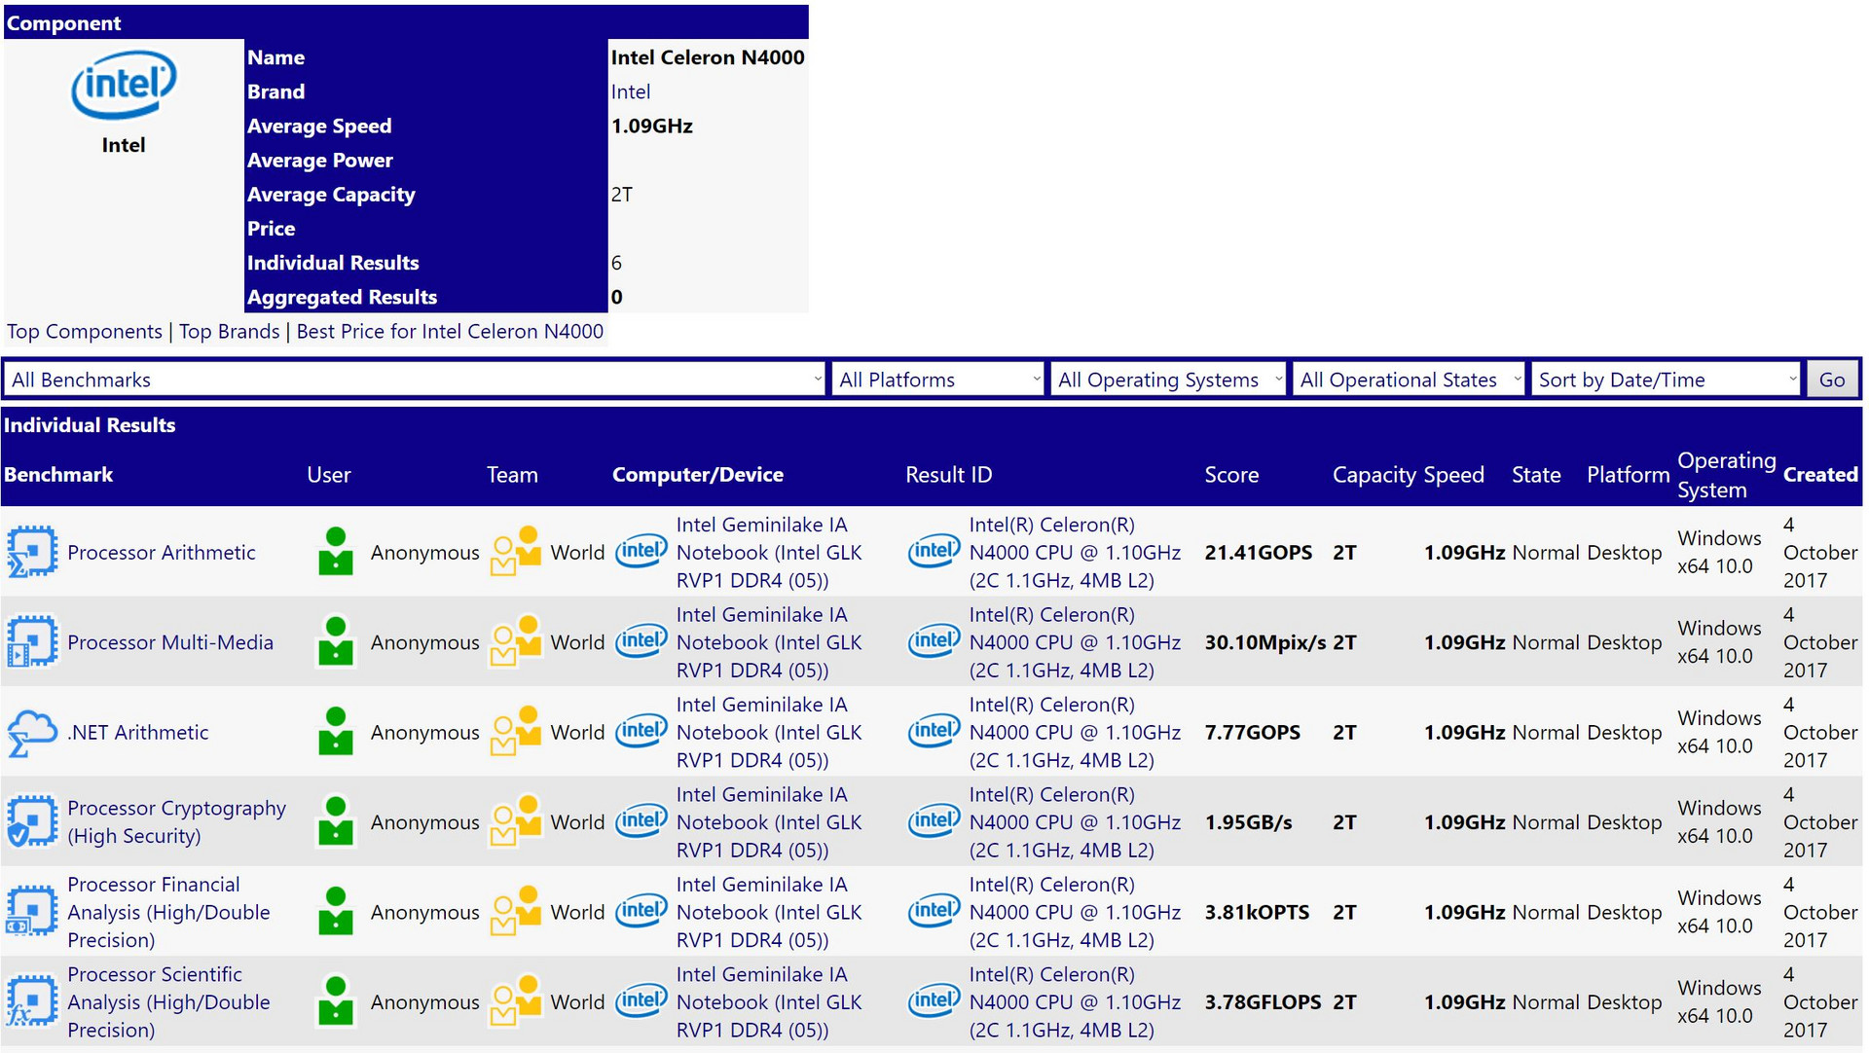Click the 7.77GOPS score value
Screen dimensions: 1869x1053
click(1253, 732)
